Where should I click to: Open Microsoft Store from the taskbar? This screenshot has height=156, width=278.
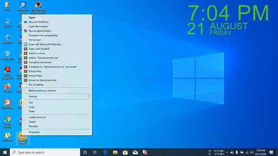[125, 152]
